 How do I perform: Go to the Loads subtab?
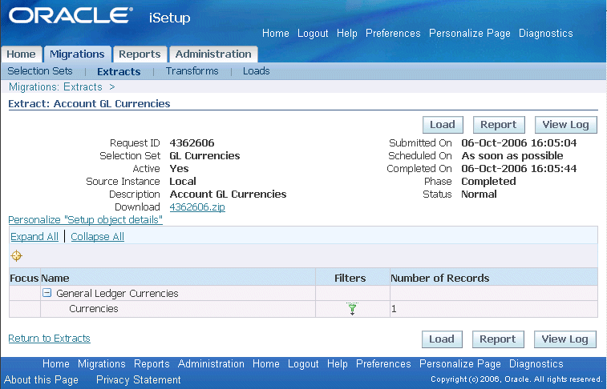[x=257, y=71]
